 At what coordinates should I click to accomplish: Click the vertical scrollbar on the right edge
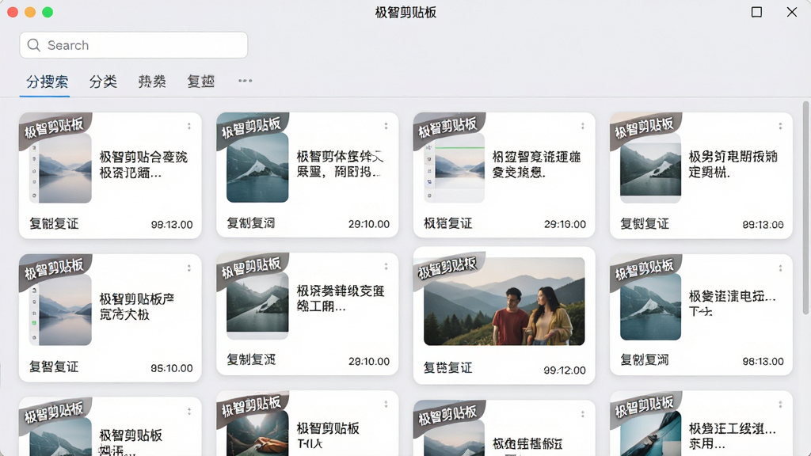click(805, 208)
